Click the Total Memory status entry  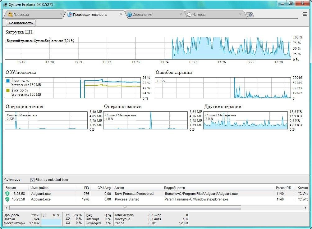click(132, 215)
